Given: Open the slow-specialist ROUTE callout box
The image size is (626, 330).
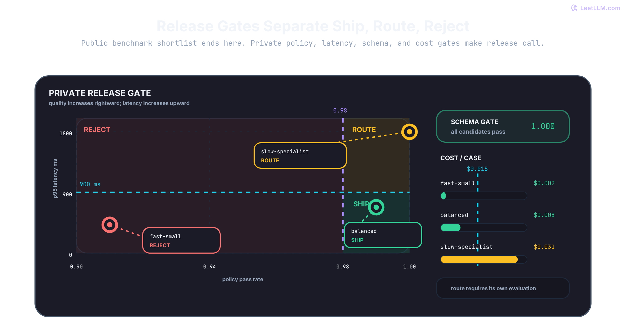Looking at the screenshot, I should pyautogui.click(x=300, y=156).
